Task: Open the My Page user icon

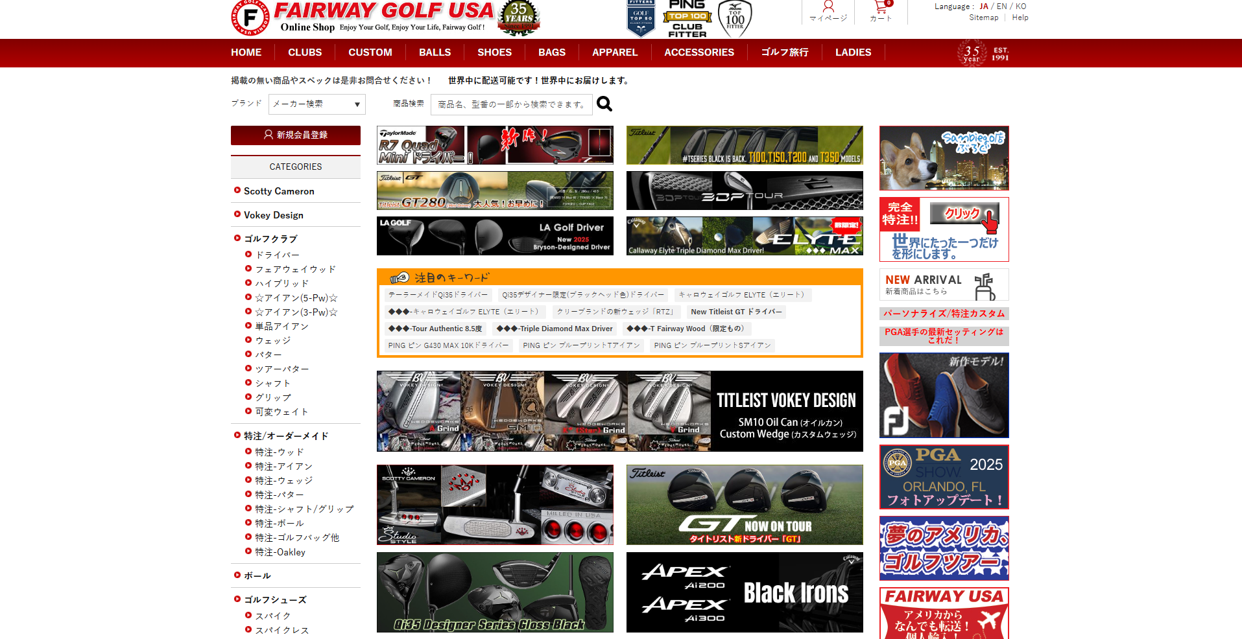Action: [x=828, y=7]
